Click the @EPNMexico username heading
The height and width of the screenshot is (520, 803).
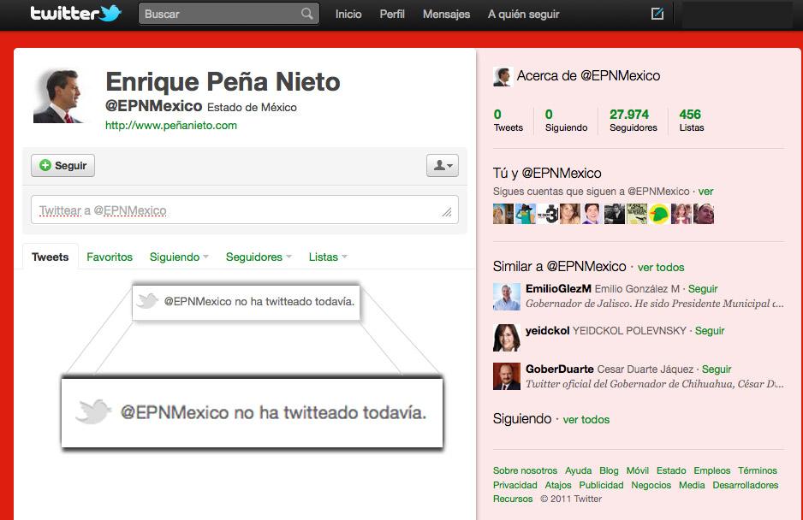153,106
